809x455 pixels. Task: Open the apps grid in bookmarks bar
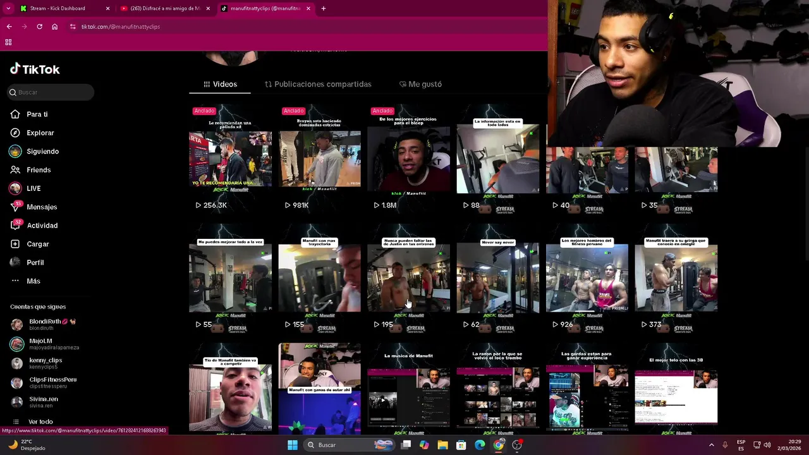pyautogui.click(x=8, y=42)
